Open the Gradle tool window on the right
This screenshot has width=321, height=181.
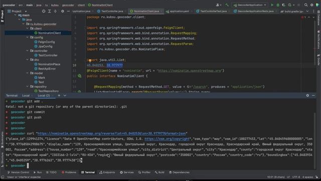(318, 60)
